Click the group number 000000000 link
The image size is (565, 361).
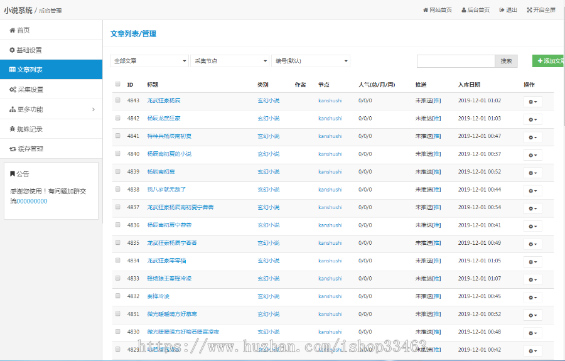coord(32,201)
